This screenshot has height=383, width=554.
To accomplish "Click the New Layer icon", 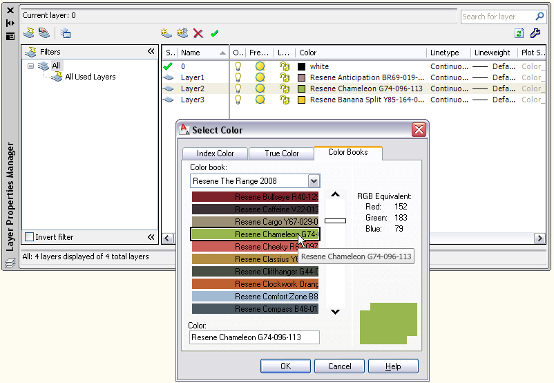I will click(x=166, y=33).
